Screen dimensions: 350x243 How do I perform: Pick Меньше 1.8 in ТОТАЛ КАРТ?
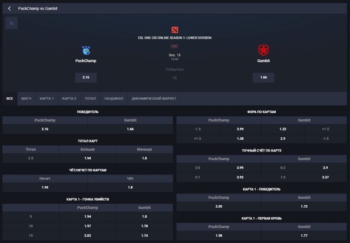(145, 158)
